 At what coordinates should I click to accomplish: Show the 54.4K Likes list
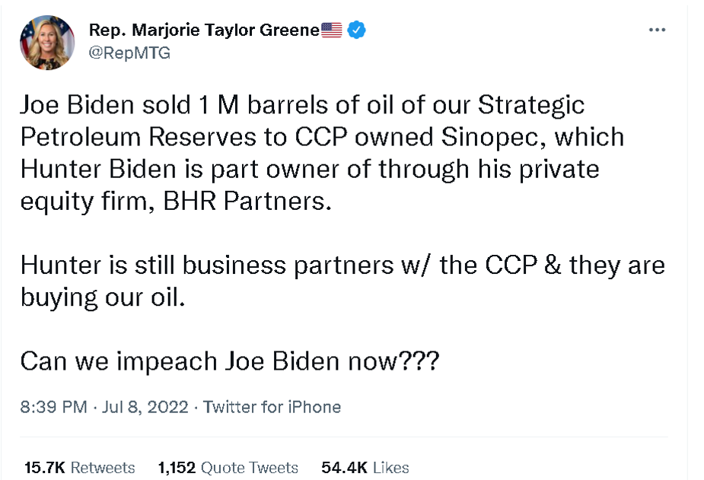pyautogui.click(x=365, y=467)
